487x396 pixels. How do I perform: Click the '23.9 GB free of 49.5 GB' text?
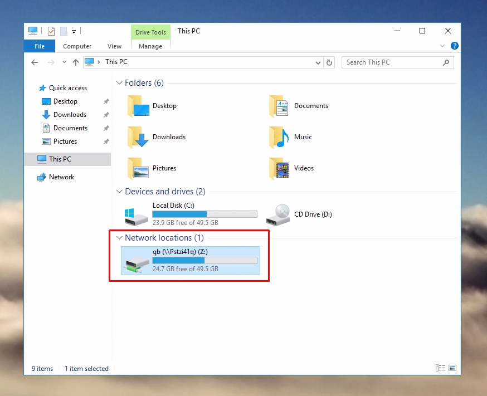coord(186,223)
